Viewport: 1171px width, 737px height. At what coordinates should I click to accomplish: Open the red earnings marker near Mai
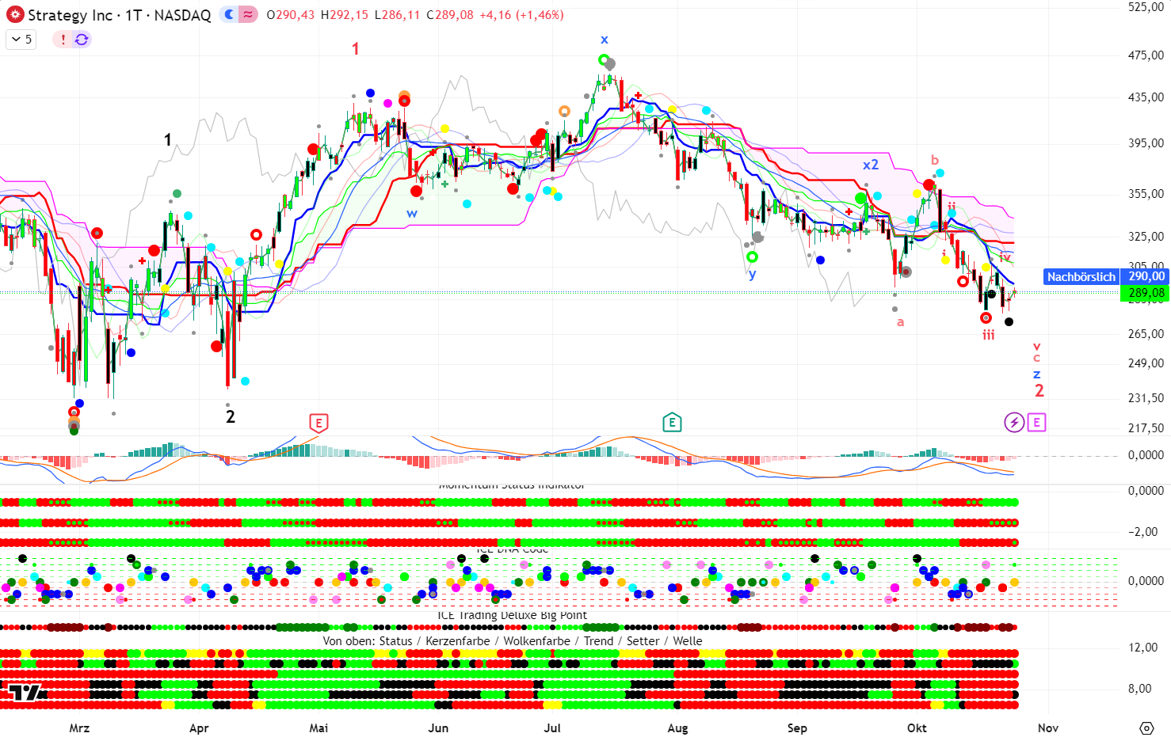(318, 423)
